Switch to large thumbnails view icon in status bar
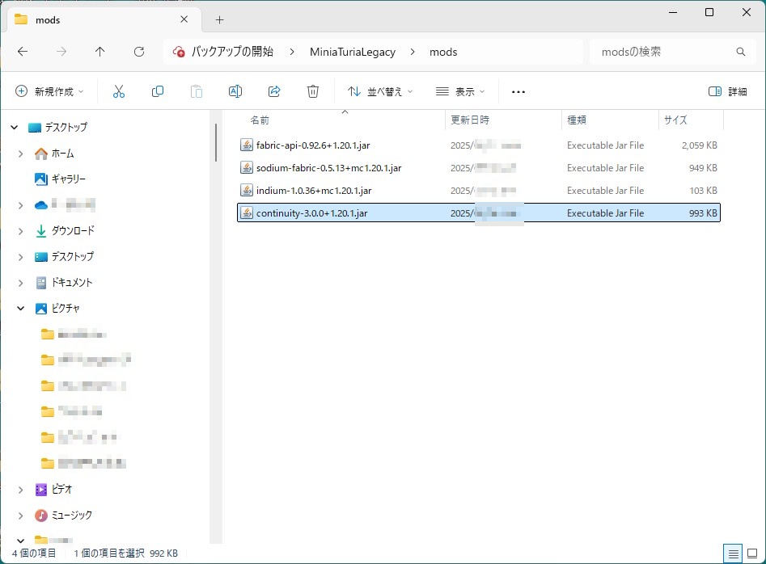 [752, 553]
